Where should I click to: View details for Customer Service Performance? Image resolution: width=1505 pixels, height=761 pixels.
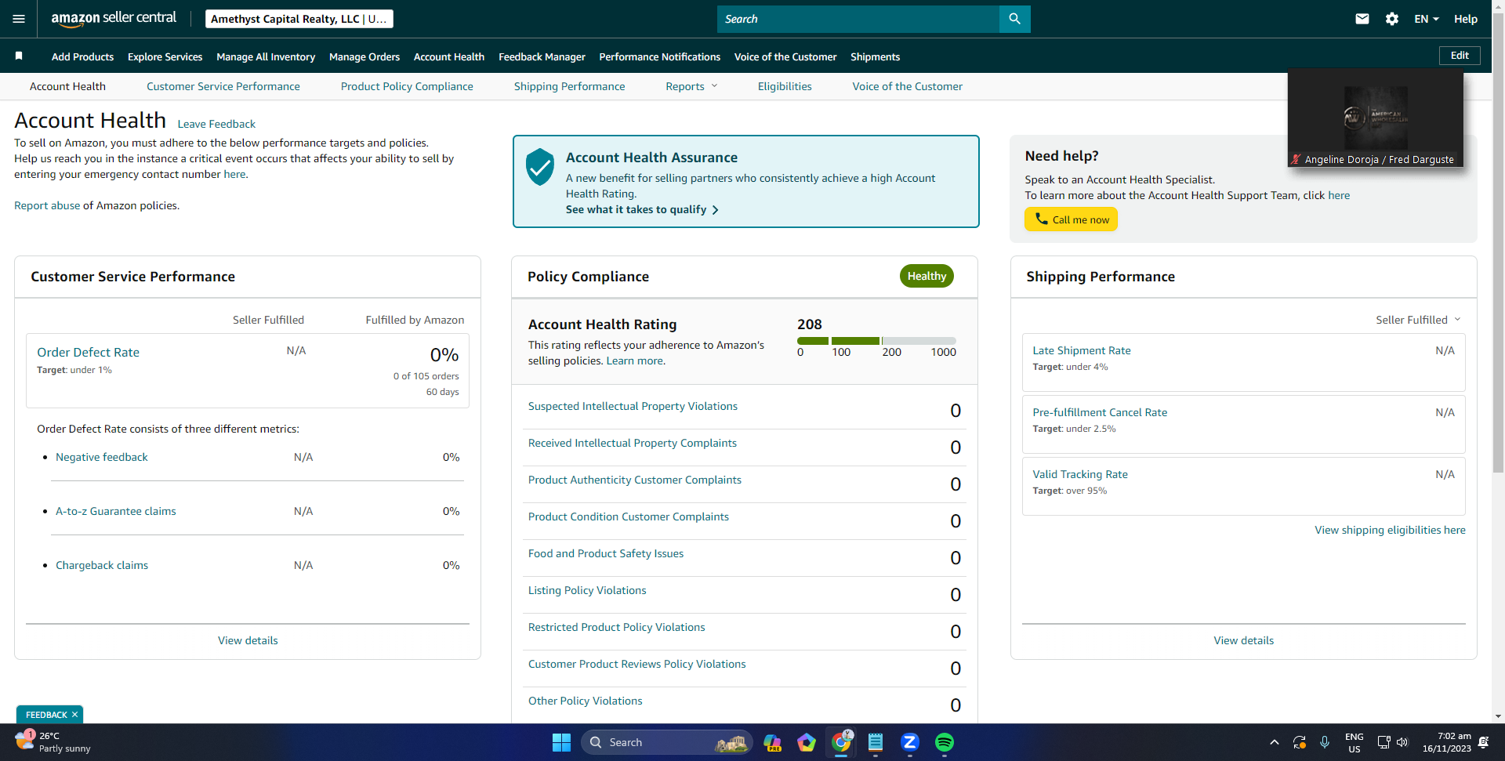(x=248, y=640)
